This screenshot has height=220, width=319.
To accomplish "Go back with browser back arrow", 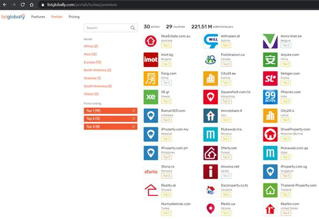I will [x=5, y=5].
